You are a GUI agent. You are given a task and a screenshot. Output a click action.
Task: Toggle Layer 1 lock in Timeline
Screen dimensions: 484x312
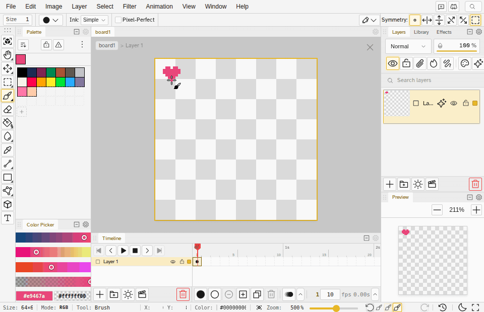182,262
